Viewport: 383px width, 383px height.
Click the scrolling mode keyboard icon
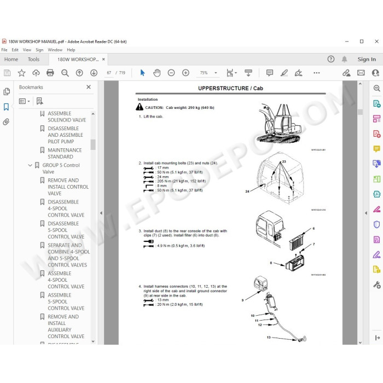(248, 73)
